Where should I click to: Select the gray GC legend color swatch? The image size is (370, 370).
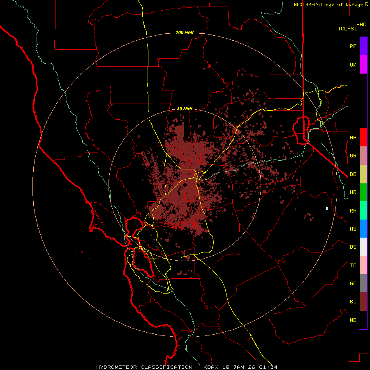pos(363,283)
